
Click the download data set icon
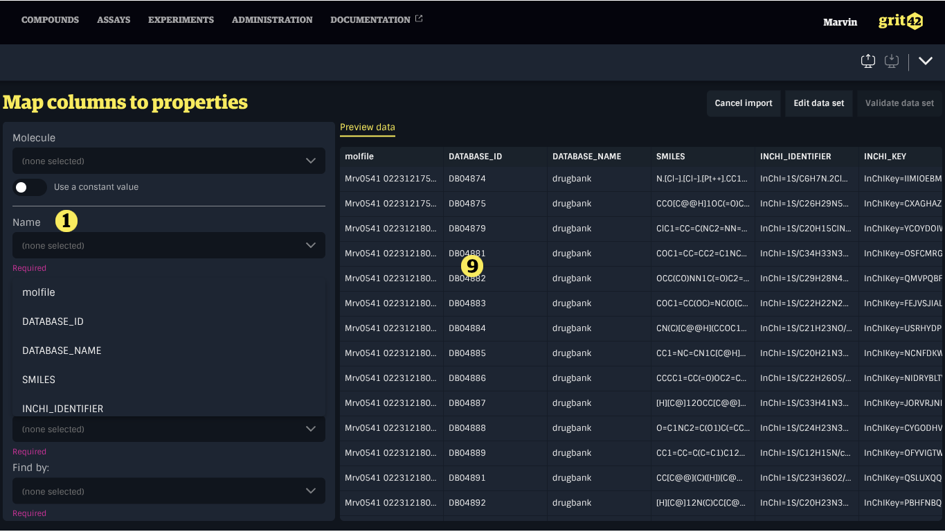[x=892, y=61]
